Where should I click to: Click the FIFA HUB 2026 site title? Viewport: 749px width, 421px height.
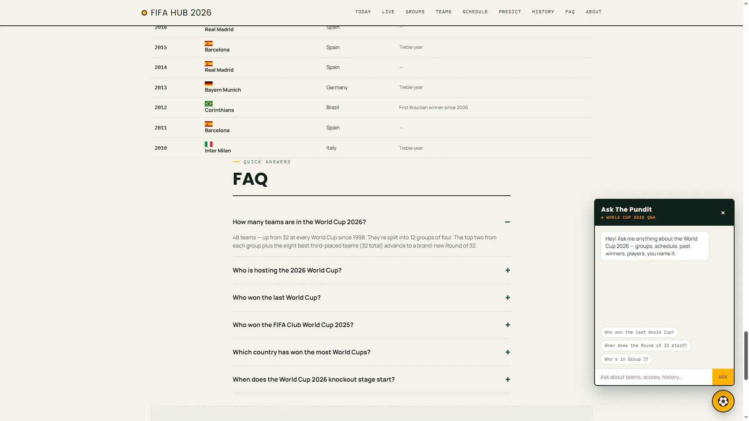[181, 13]
